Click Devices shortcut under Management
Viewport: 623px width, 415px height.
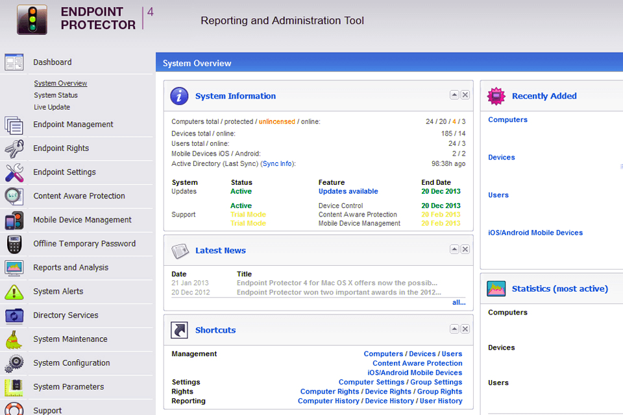coord(422,354)
